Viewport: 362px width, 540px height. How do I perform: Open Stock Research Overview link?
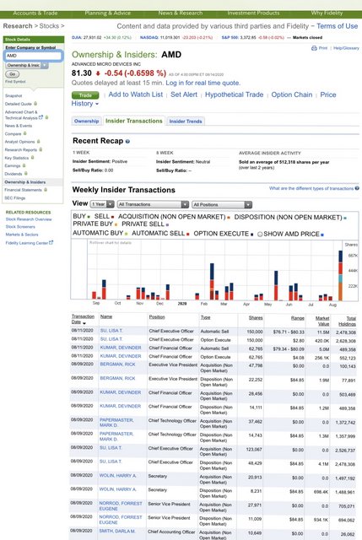point(29,219)
